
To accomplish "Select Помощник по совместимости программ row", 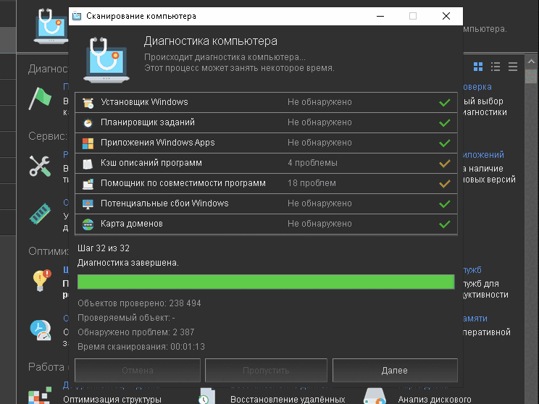I will click(x=266, y=183).
